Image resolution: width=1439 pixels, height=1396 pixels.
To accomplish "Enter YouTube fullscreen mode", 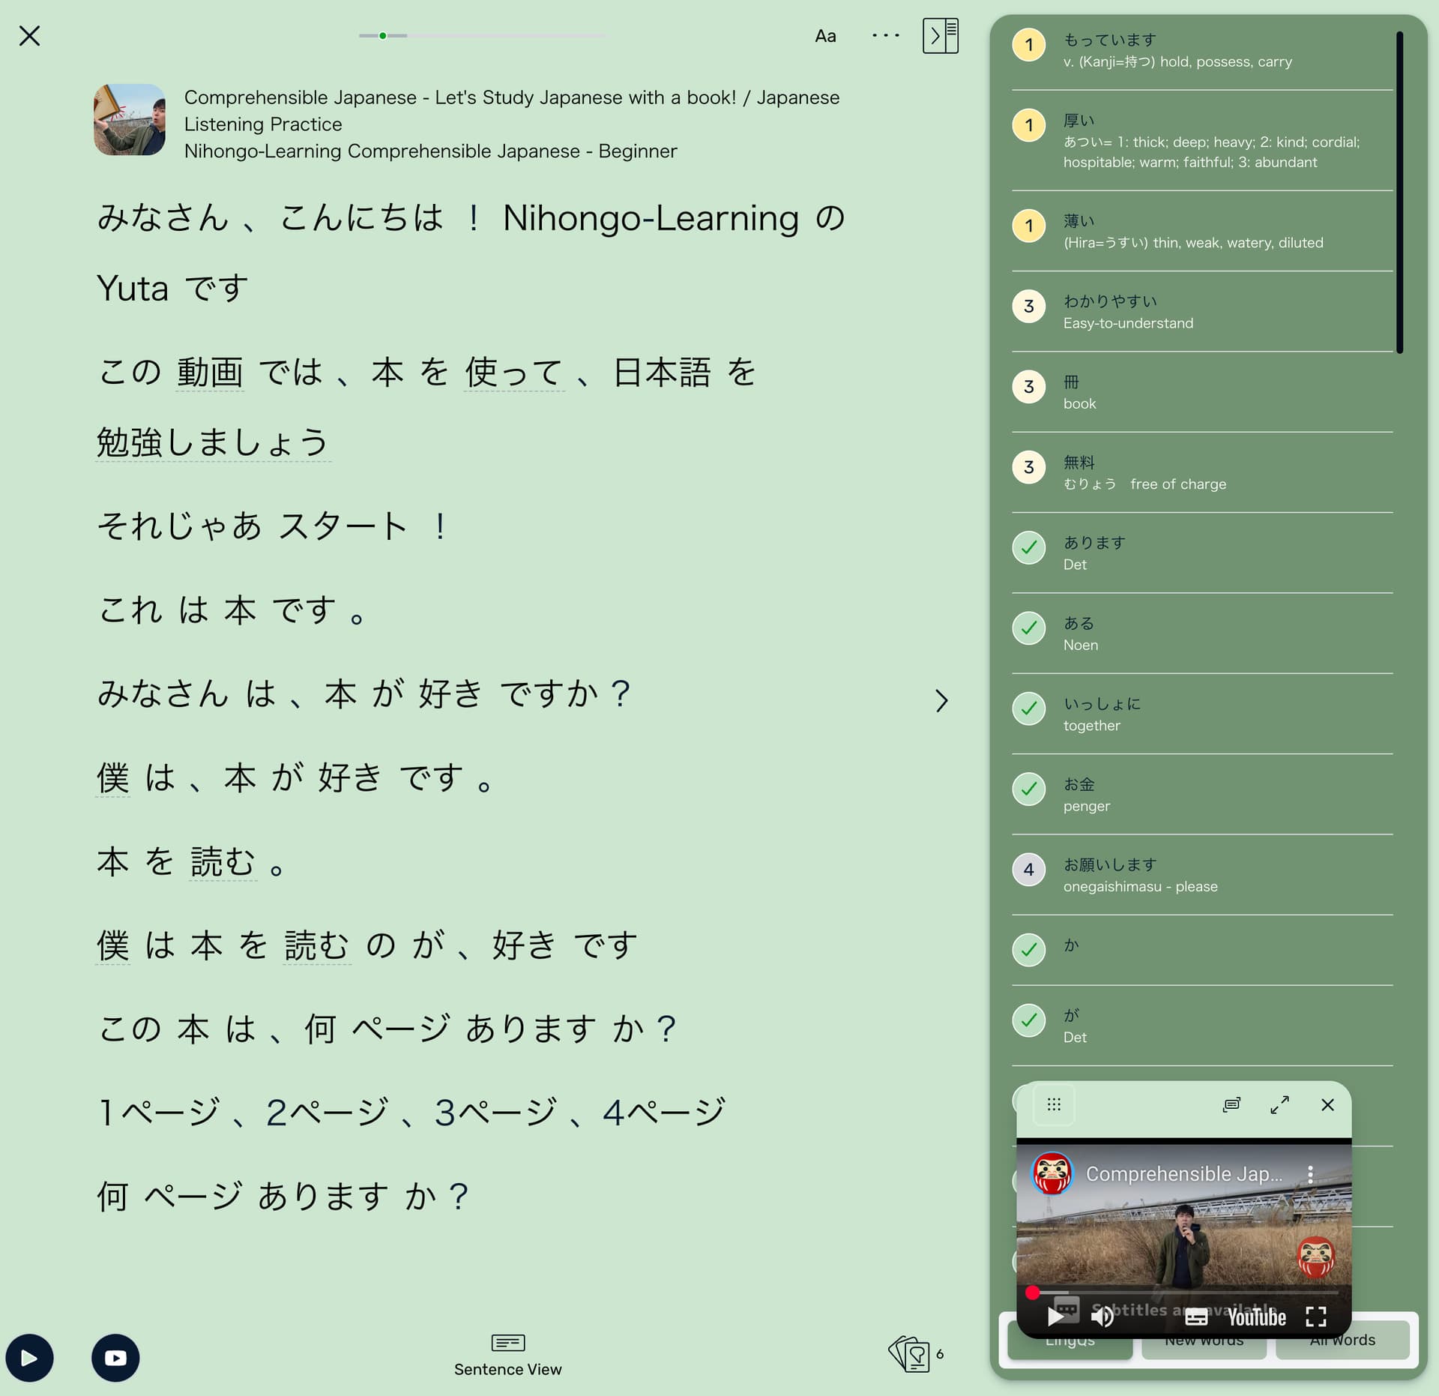I will pyautogui.click(x=1316, y=1316).
